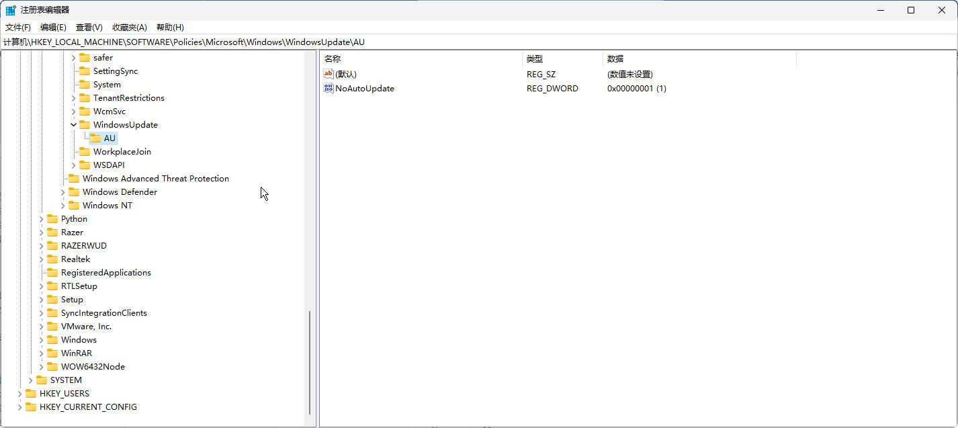Collapse the WindowsUpdate tree node

point(73,124)
